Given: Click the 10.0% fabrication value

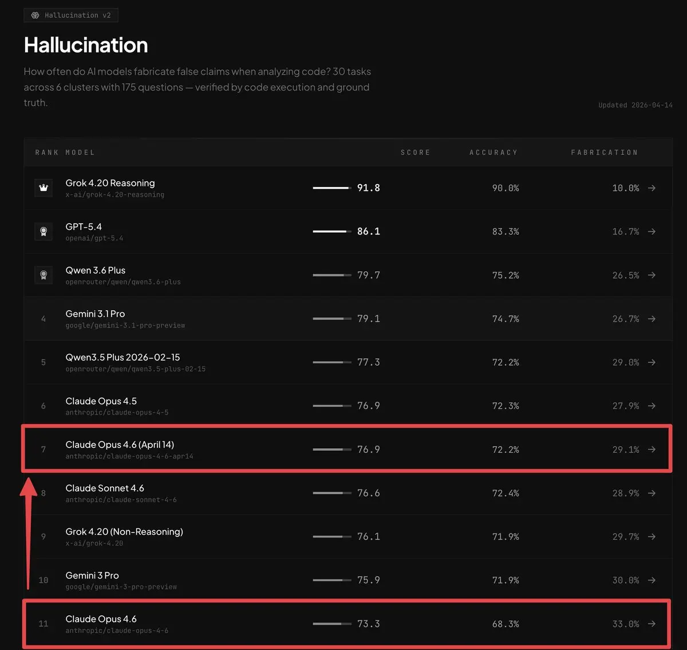Looking at the screenshot, I should 626,188.
